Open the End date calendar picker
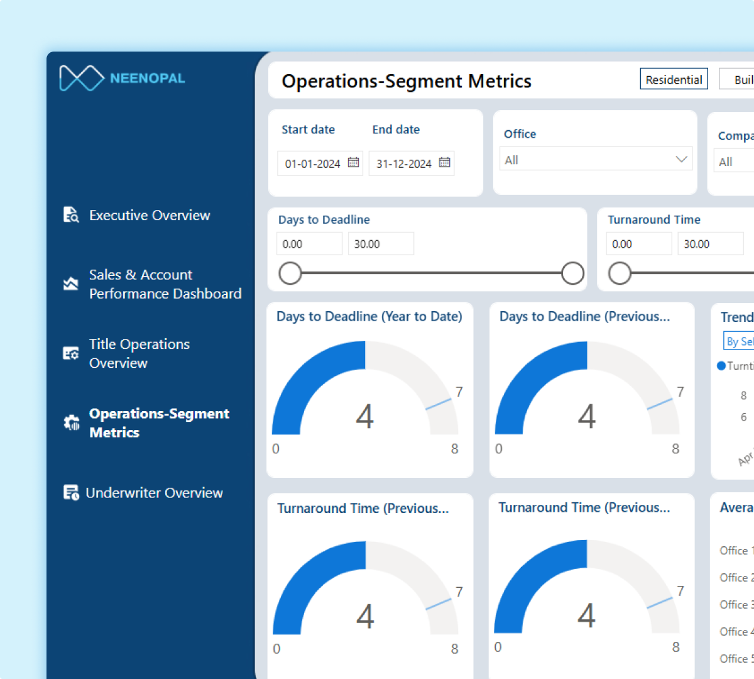 click(445, 163)
